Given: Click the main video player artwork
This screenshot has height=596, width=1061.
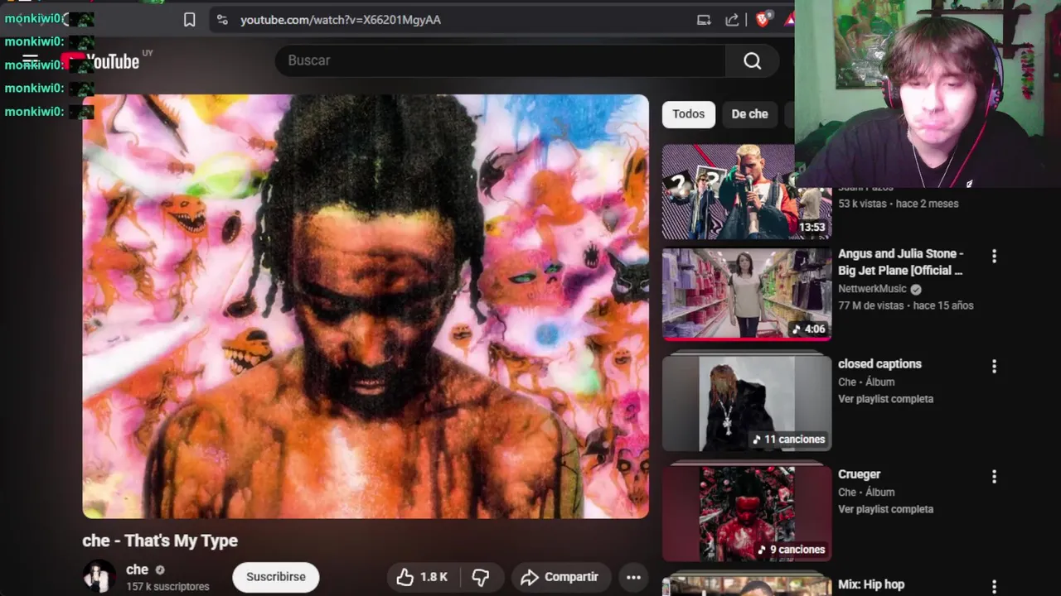Looking at the screenshot, I should point(366,306).
